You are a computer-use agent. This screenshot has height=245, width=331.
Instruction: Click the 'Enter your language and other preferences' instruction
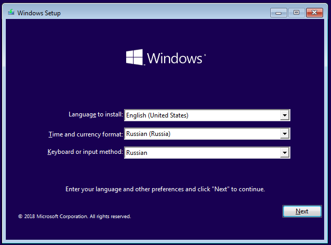[165, 189]
